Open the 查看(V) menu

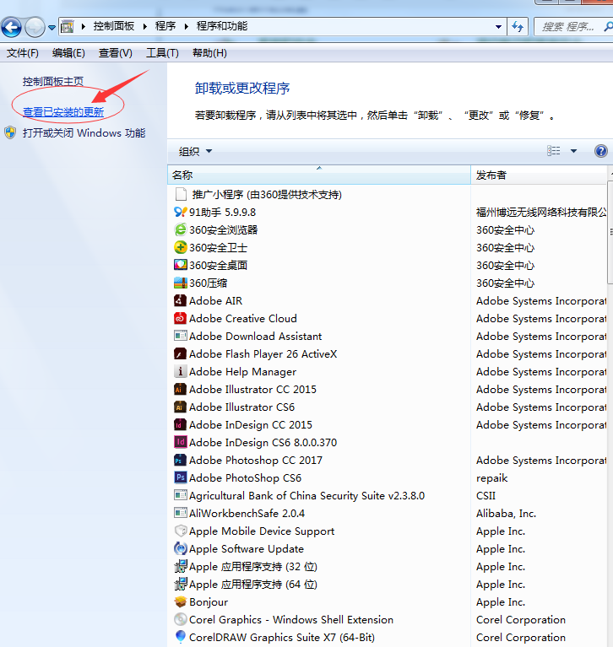(x=115, y=53)
